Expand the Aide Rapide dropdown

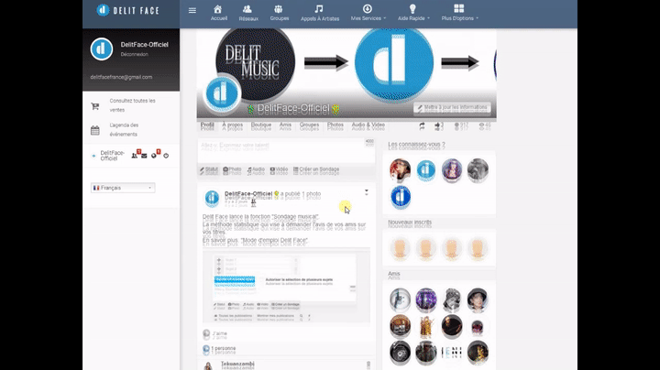point(412,12)
